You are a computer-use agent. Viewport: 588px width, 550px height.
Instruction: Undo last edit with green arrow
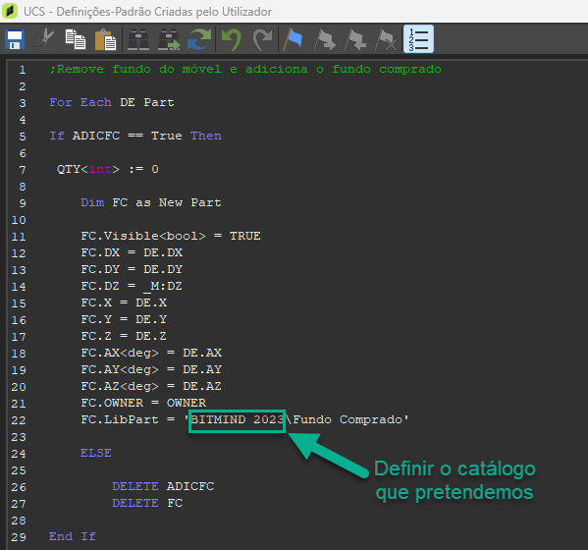pos(232,39)
